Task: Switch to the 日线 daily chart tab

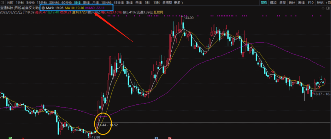Action: 77,3
